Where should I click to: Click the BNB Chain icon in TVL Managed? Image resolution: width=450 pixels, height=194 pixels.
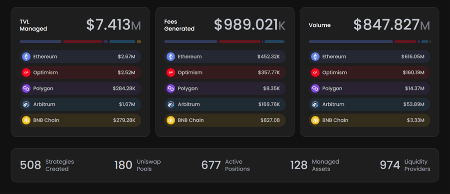click(x=26, y=120)
